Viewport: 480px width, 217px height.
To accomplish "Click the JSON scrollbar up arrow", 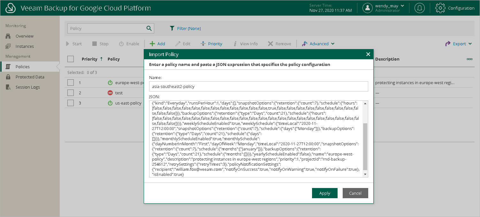I will (x=365, y=103).
